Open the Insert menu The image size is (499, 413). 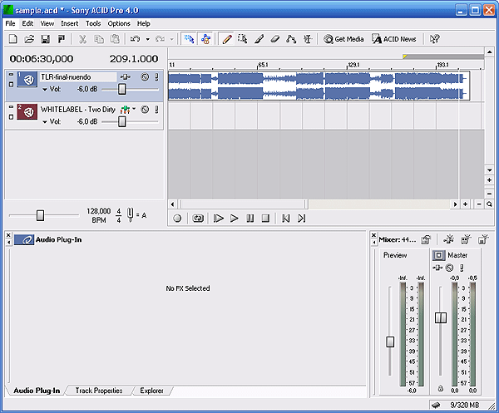70,23
